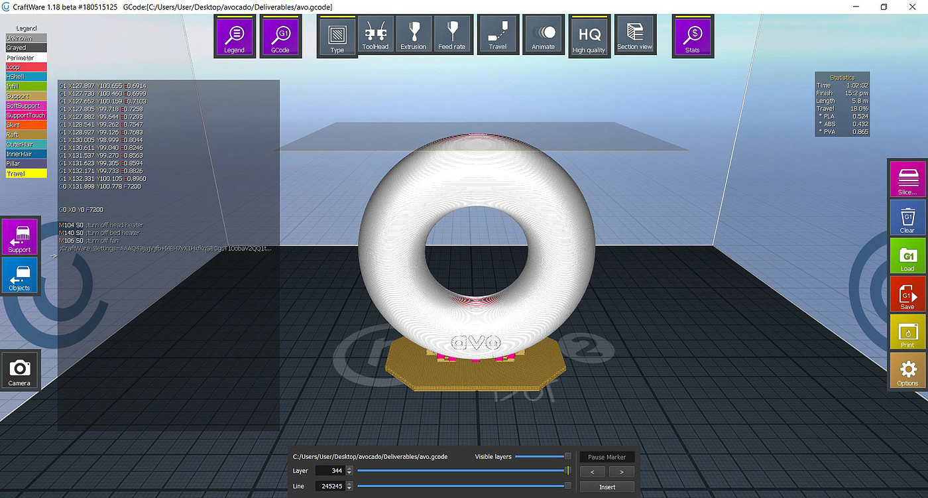The height and width of the screenshot is (498, 928).
Task: Clear the loaded GCode
Action: (x=907, y=218)
